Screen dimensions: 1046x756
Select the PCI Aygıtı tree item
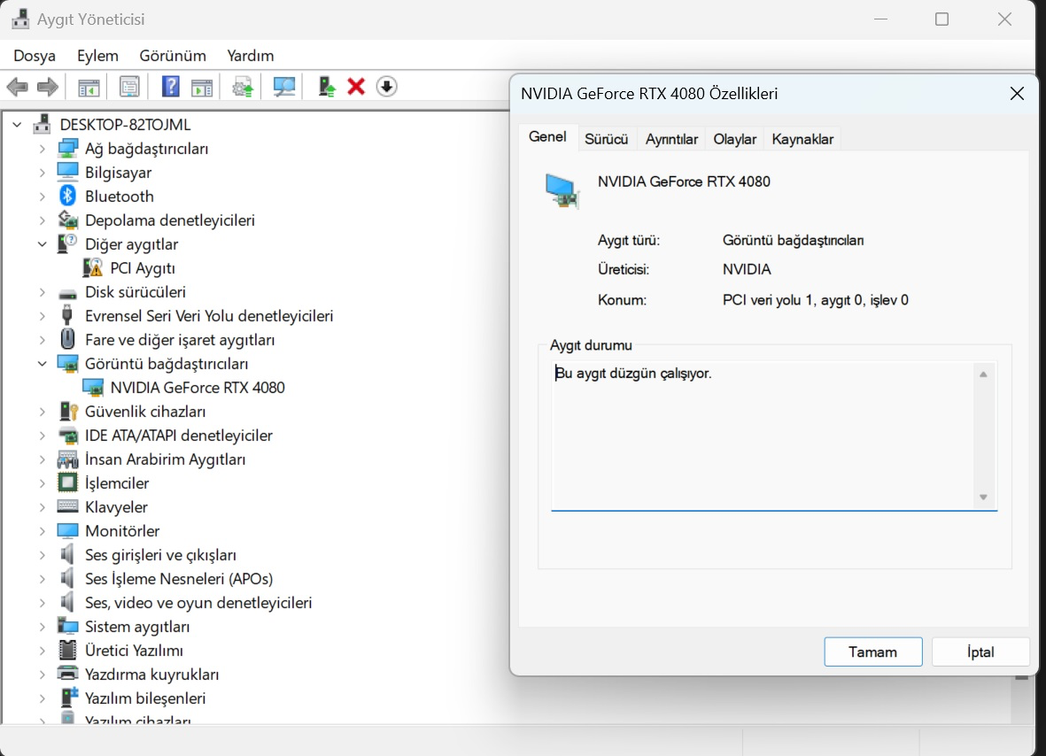pyautogui.click(x=143, y=268)
